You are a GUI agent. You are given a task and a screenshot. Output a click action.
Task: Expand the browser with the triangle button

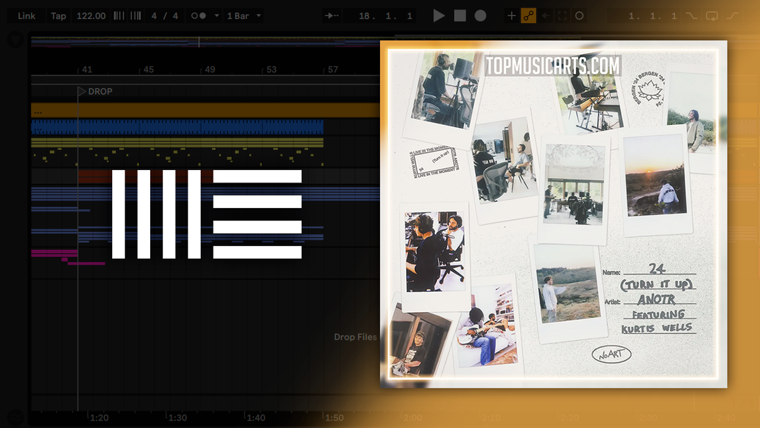15,41
